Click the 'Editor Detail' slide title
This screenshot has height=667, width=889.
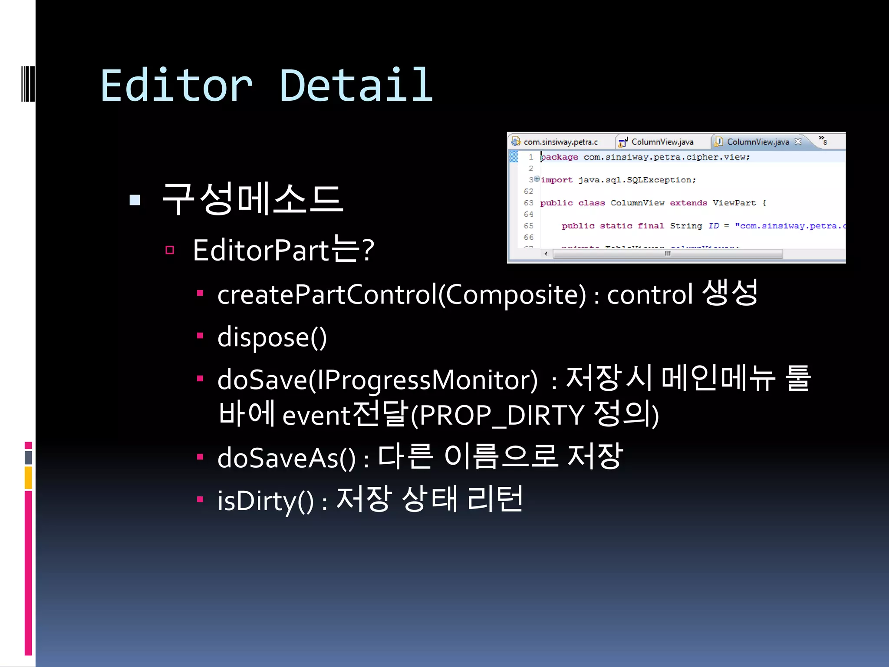pos(267,85)
